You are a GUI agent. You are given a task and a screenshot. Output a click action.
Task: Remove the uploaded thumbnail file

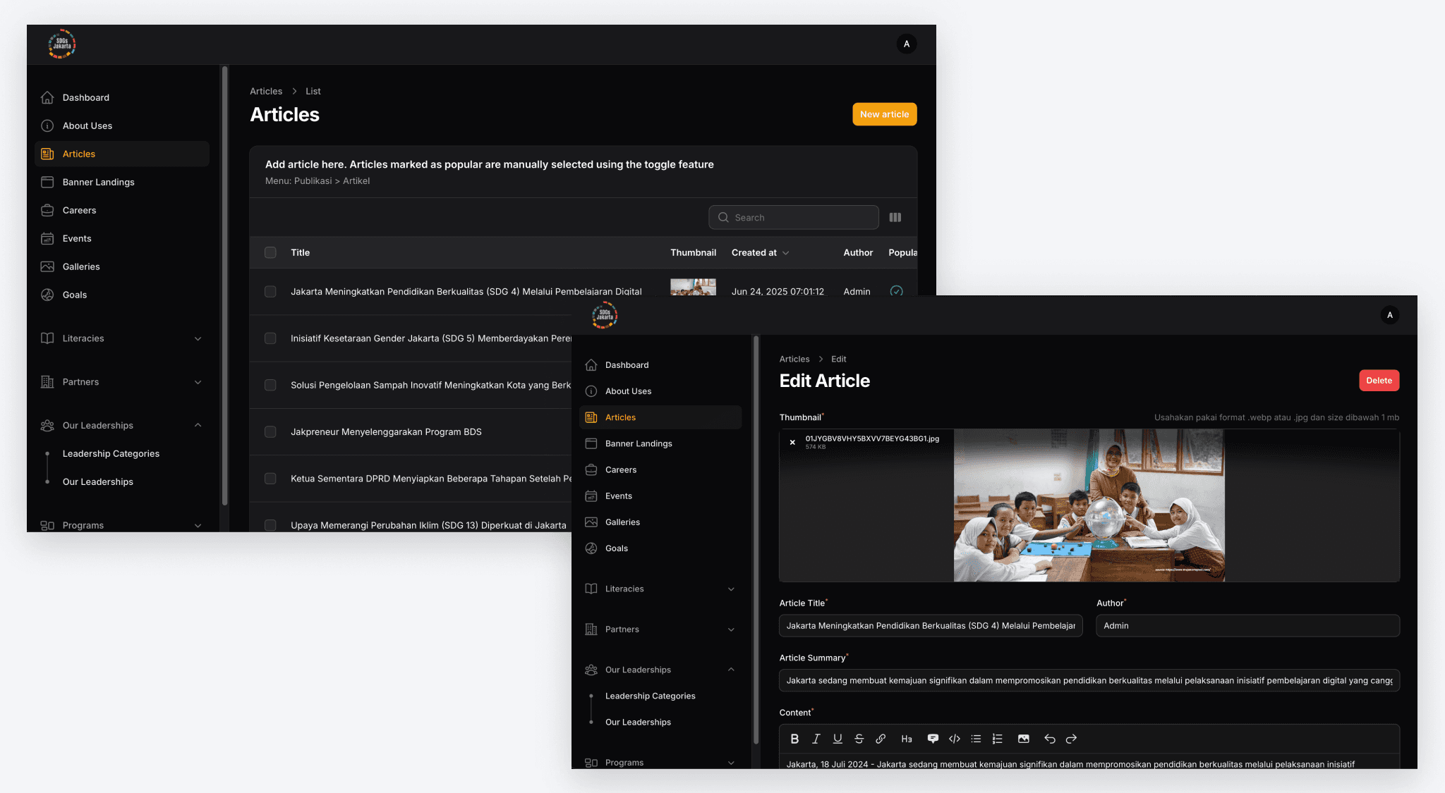(x=792, y=443)
